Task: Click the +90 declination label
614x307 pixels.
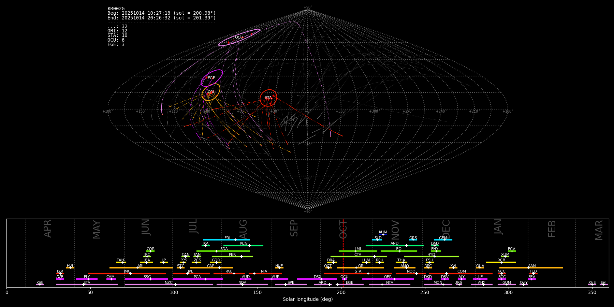Action: coord(308,8)
